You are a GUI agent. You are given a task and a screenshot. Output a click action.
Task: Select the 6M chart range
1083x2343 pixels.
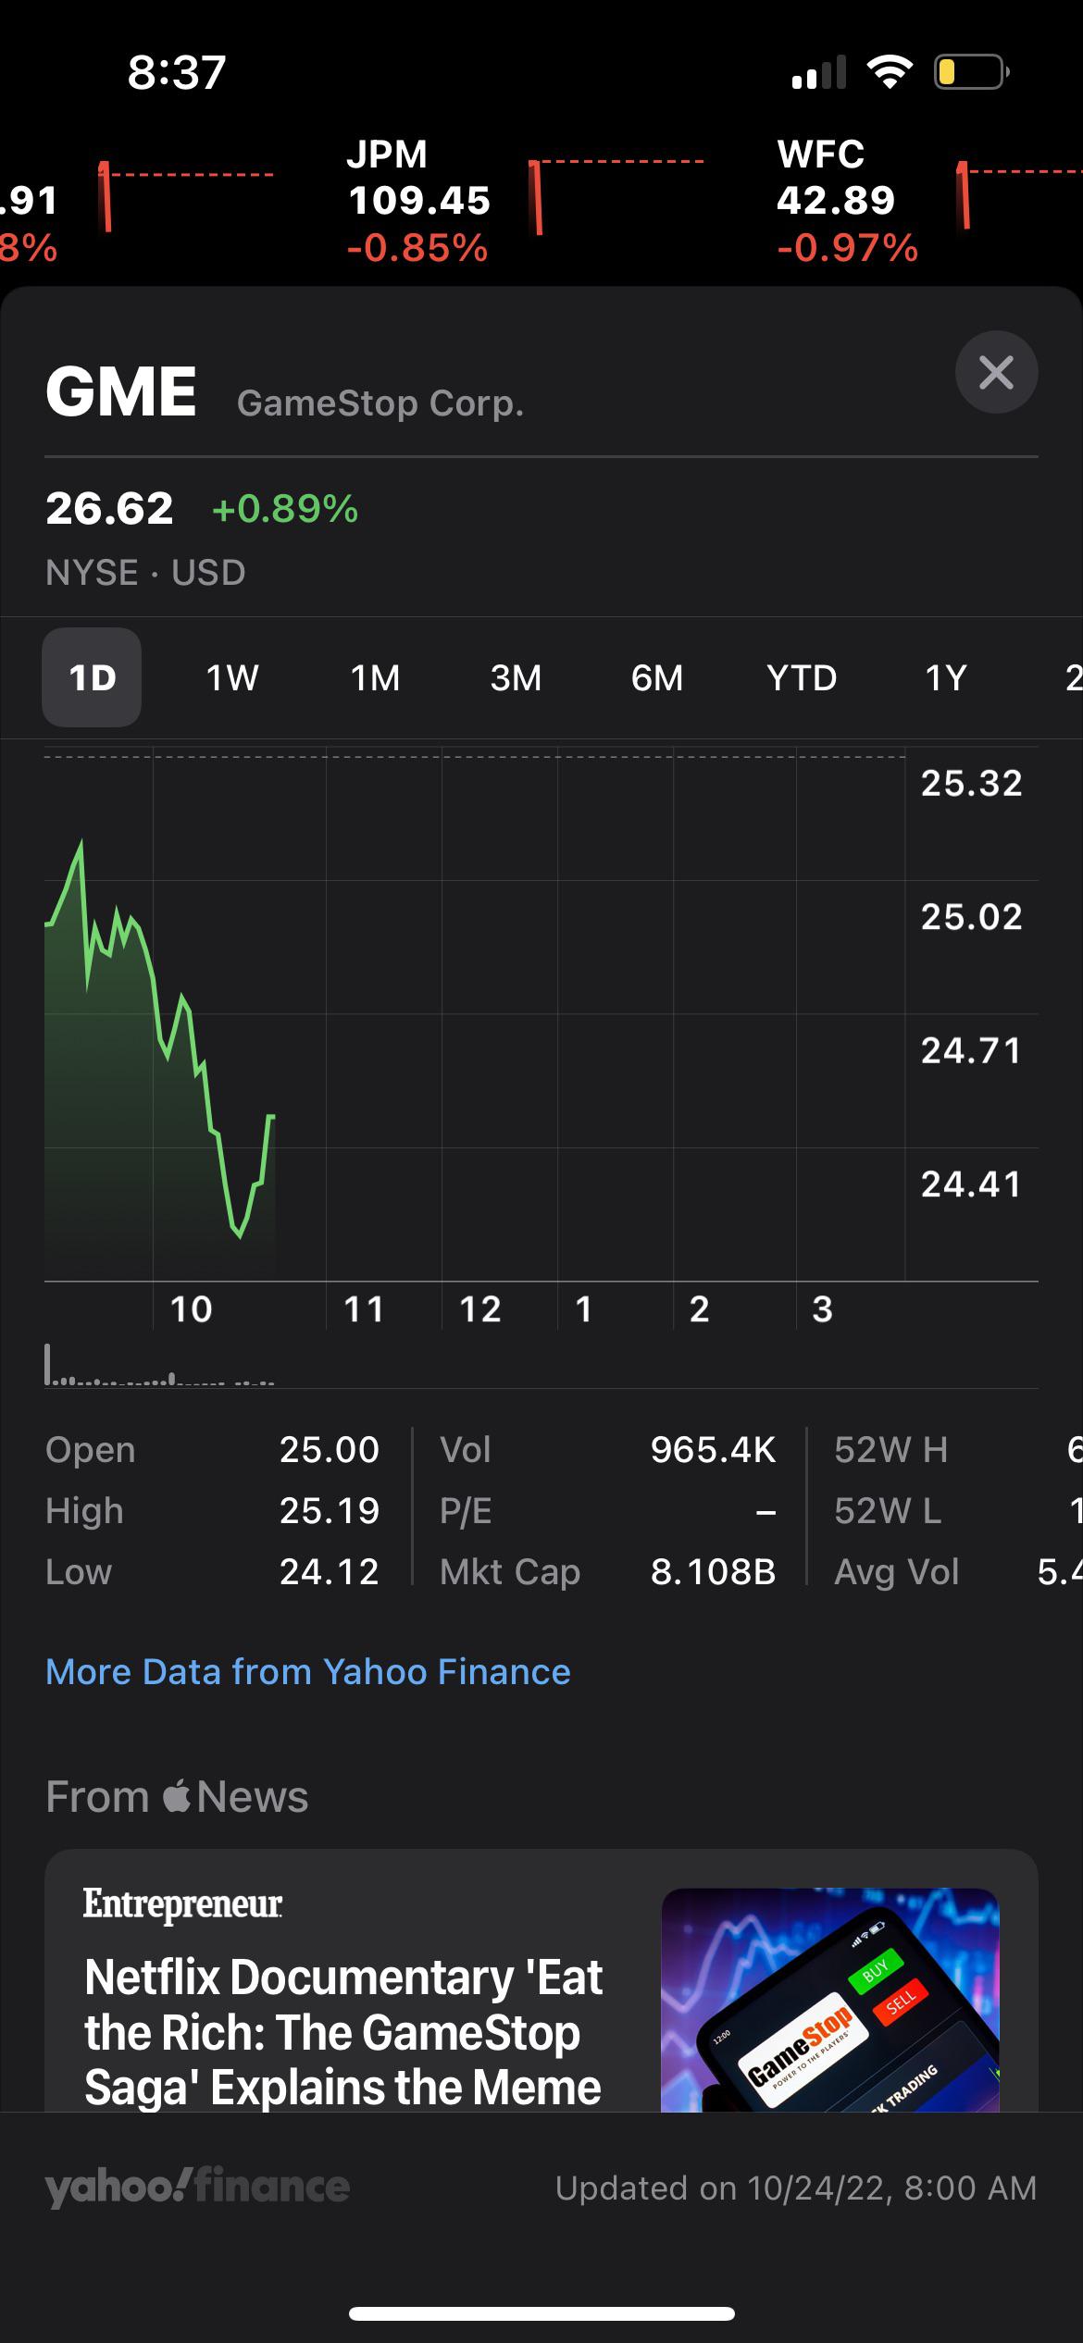tap(657, 678)
